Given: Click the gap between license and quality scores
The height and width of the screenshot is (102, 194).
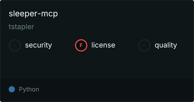Looking at the screenshot, I should (x=127, y=45).
